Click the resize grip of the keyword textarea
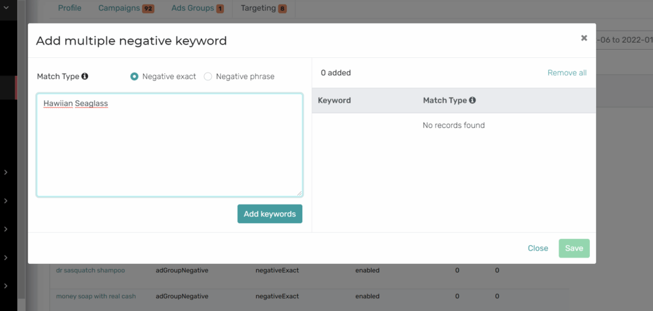Image resolution: width=653 pixels, height=311 pixels. [299, 192]
